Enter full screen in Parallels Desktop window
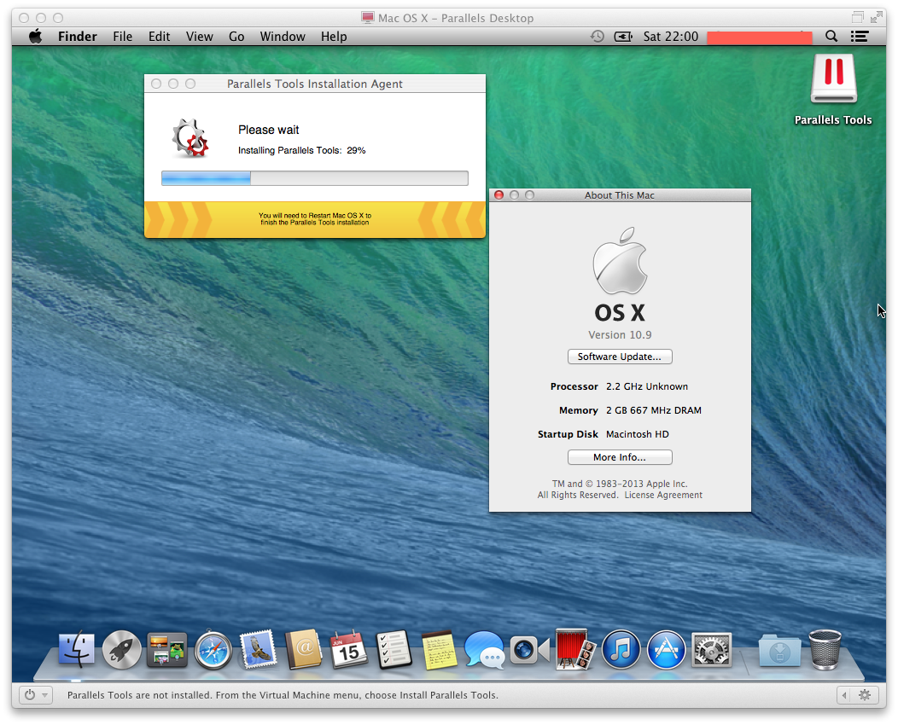 [x=877, y=18]
